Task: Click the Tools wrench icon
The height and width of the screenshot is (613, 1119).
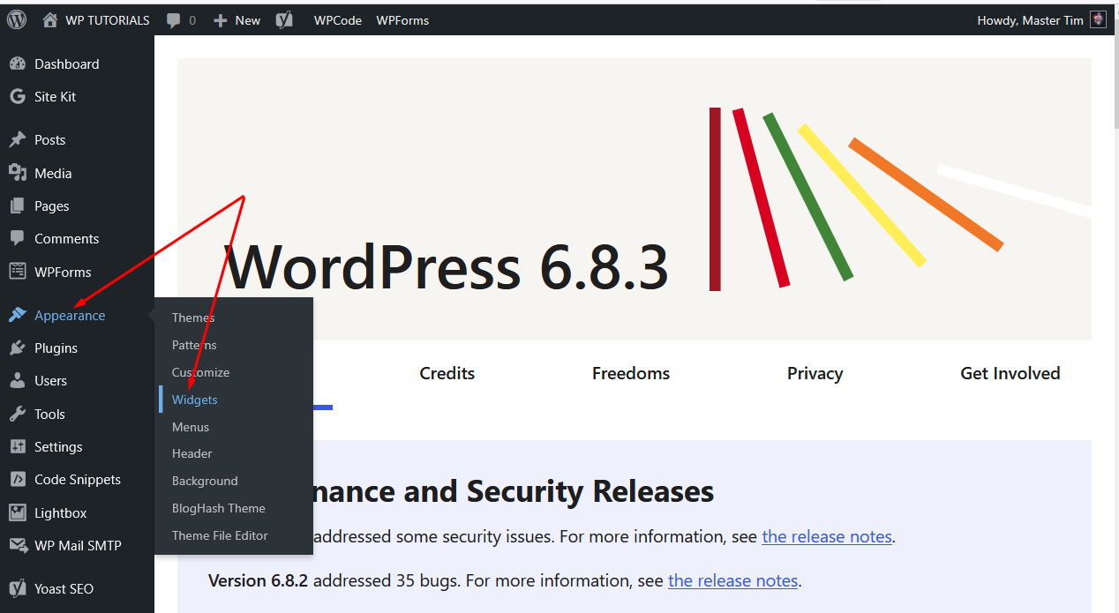Action: (x=17, y=415)
